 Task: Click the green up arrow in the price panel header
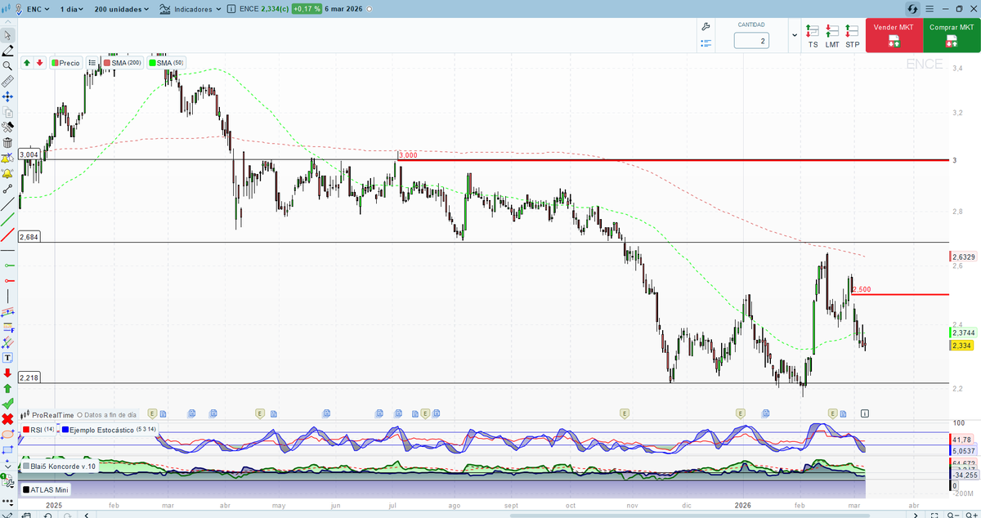coord(27,62)
